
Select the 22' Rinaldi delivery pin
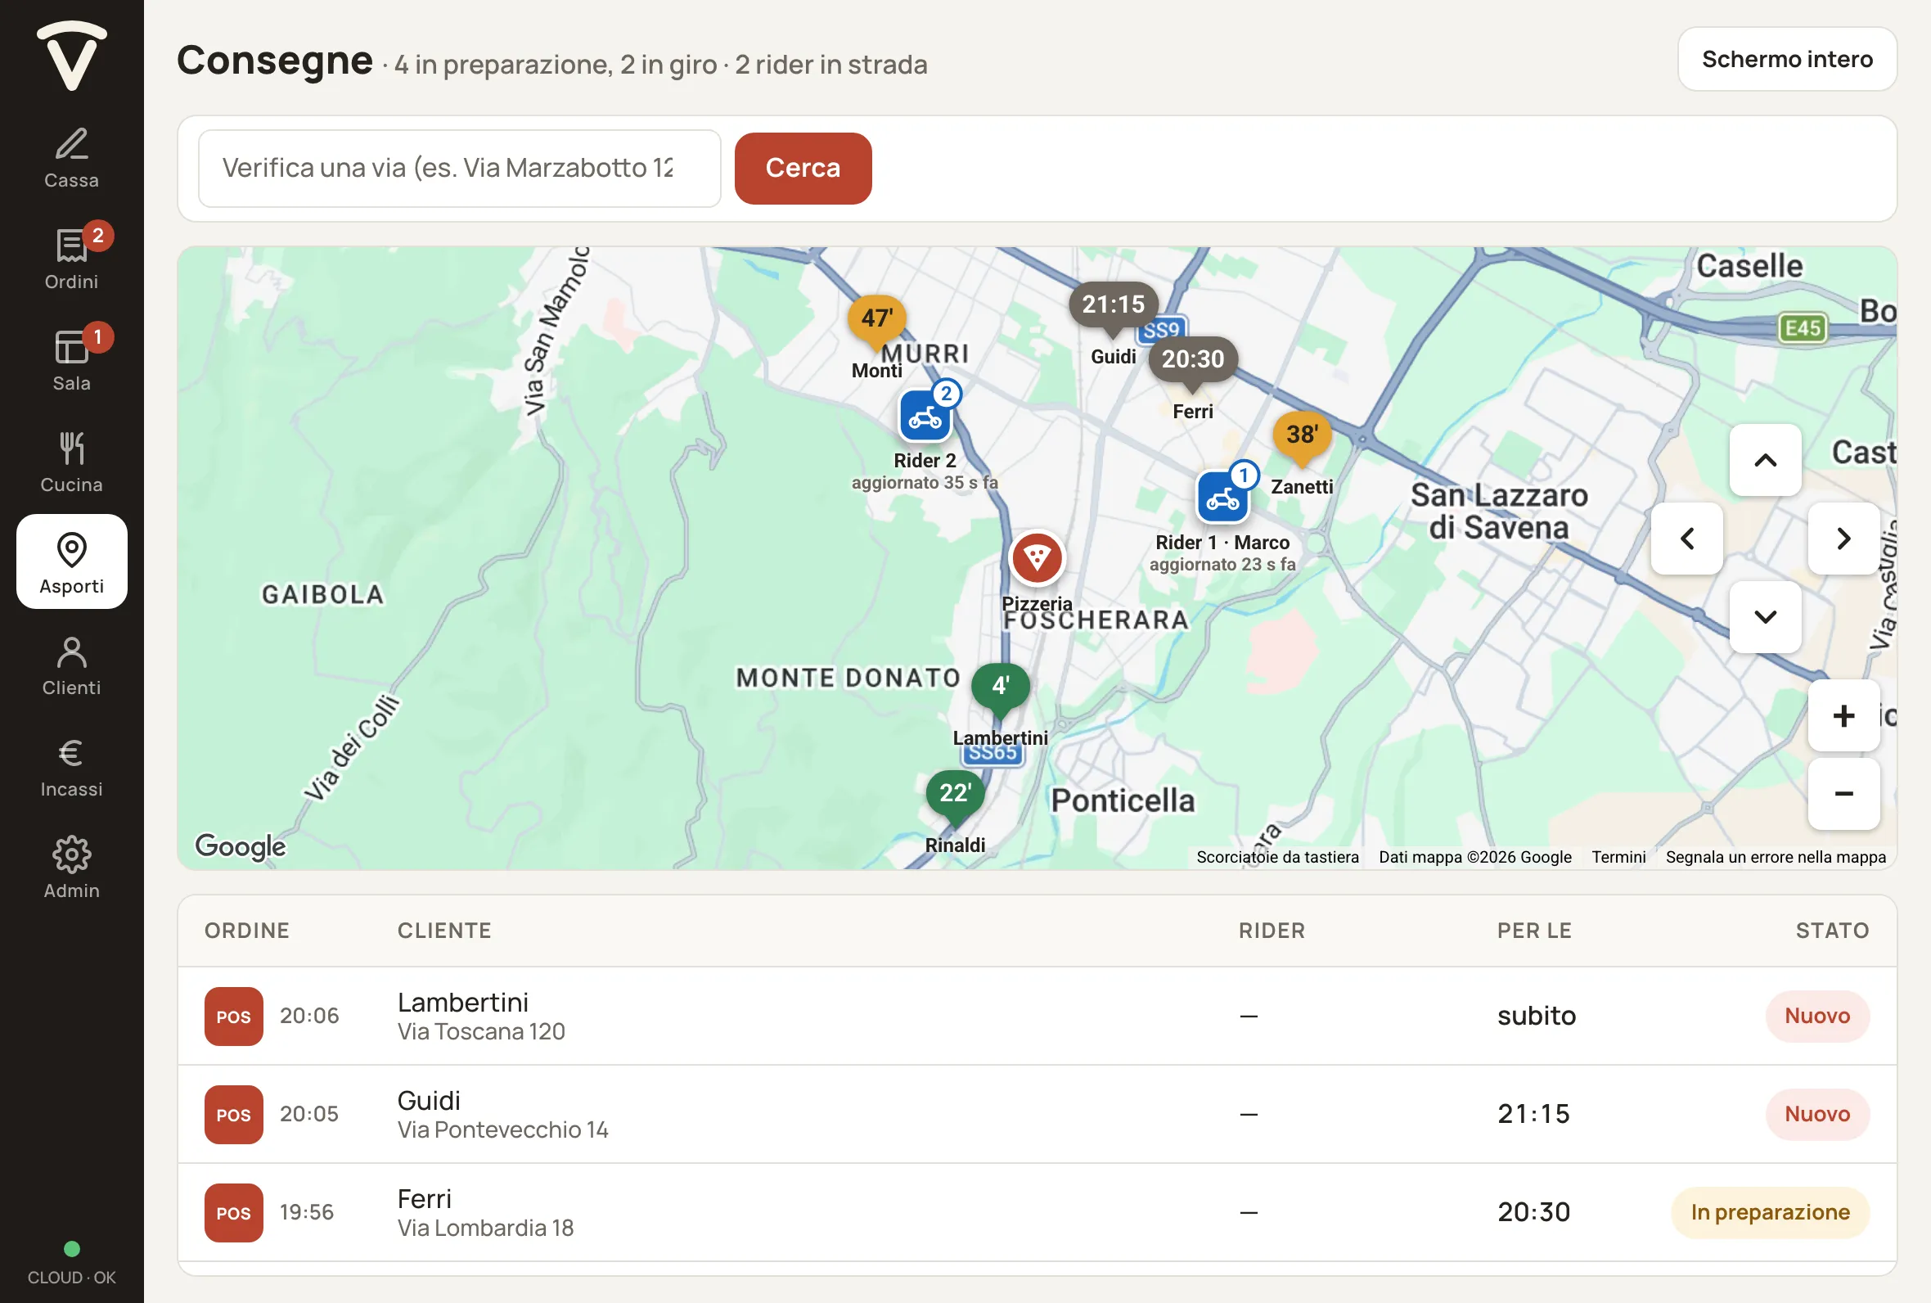click(x=955, y=796)
